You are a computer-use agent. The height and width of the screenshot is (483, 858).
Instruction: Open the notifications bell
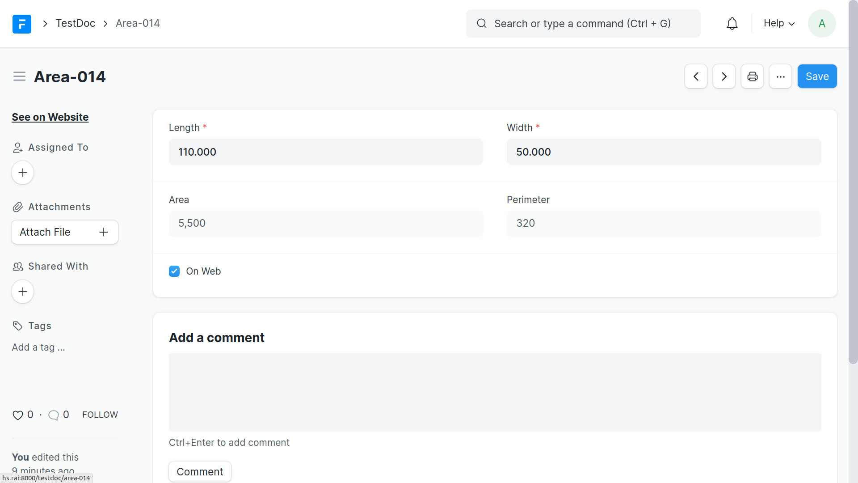[x=732, y=24]
